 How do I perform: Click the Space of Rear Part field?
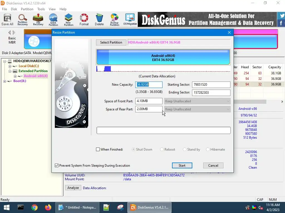149,109
